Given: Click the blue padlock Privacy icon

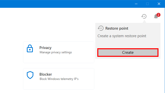Looking at the screenshot, I should [x=30, y=49].
